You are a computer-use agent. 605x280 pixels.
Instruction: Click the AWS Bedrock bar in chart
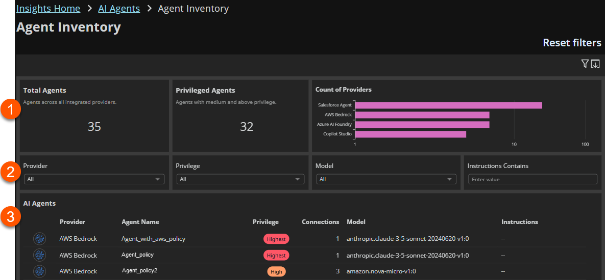tap(422, 115)
